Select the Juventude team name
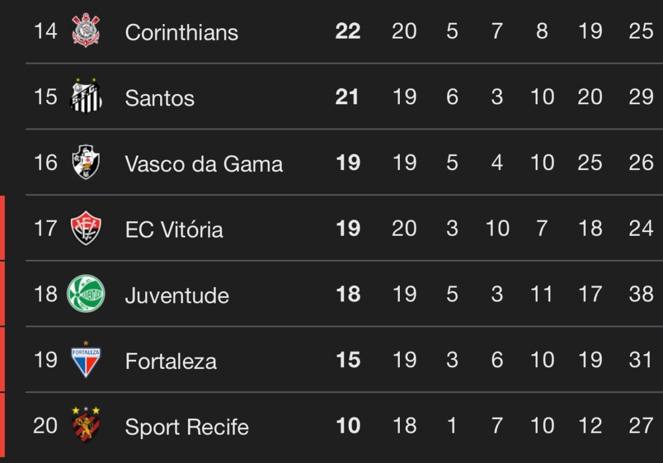663x463 pixels. (x=177, y=295)
